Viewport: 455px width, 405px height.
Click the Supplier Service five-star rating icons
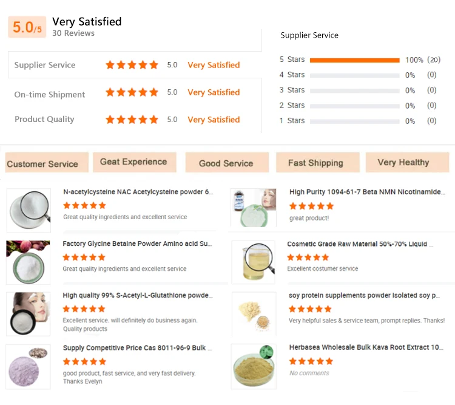tap(132, 65)
